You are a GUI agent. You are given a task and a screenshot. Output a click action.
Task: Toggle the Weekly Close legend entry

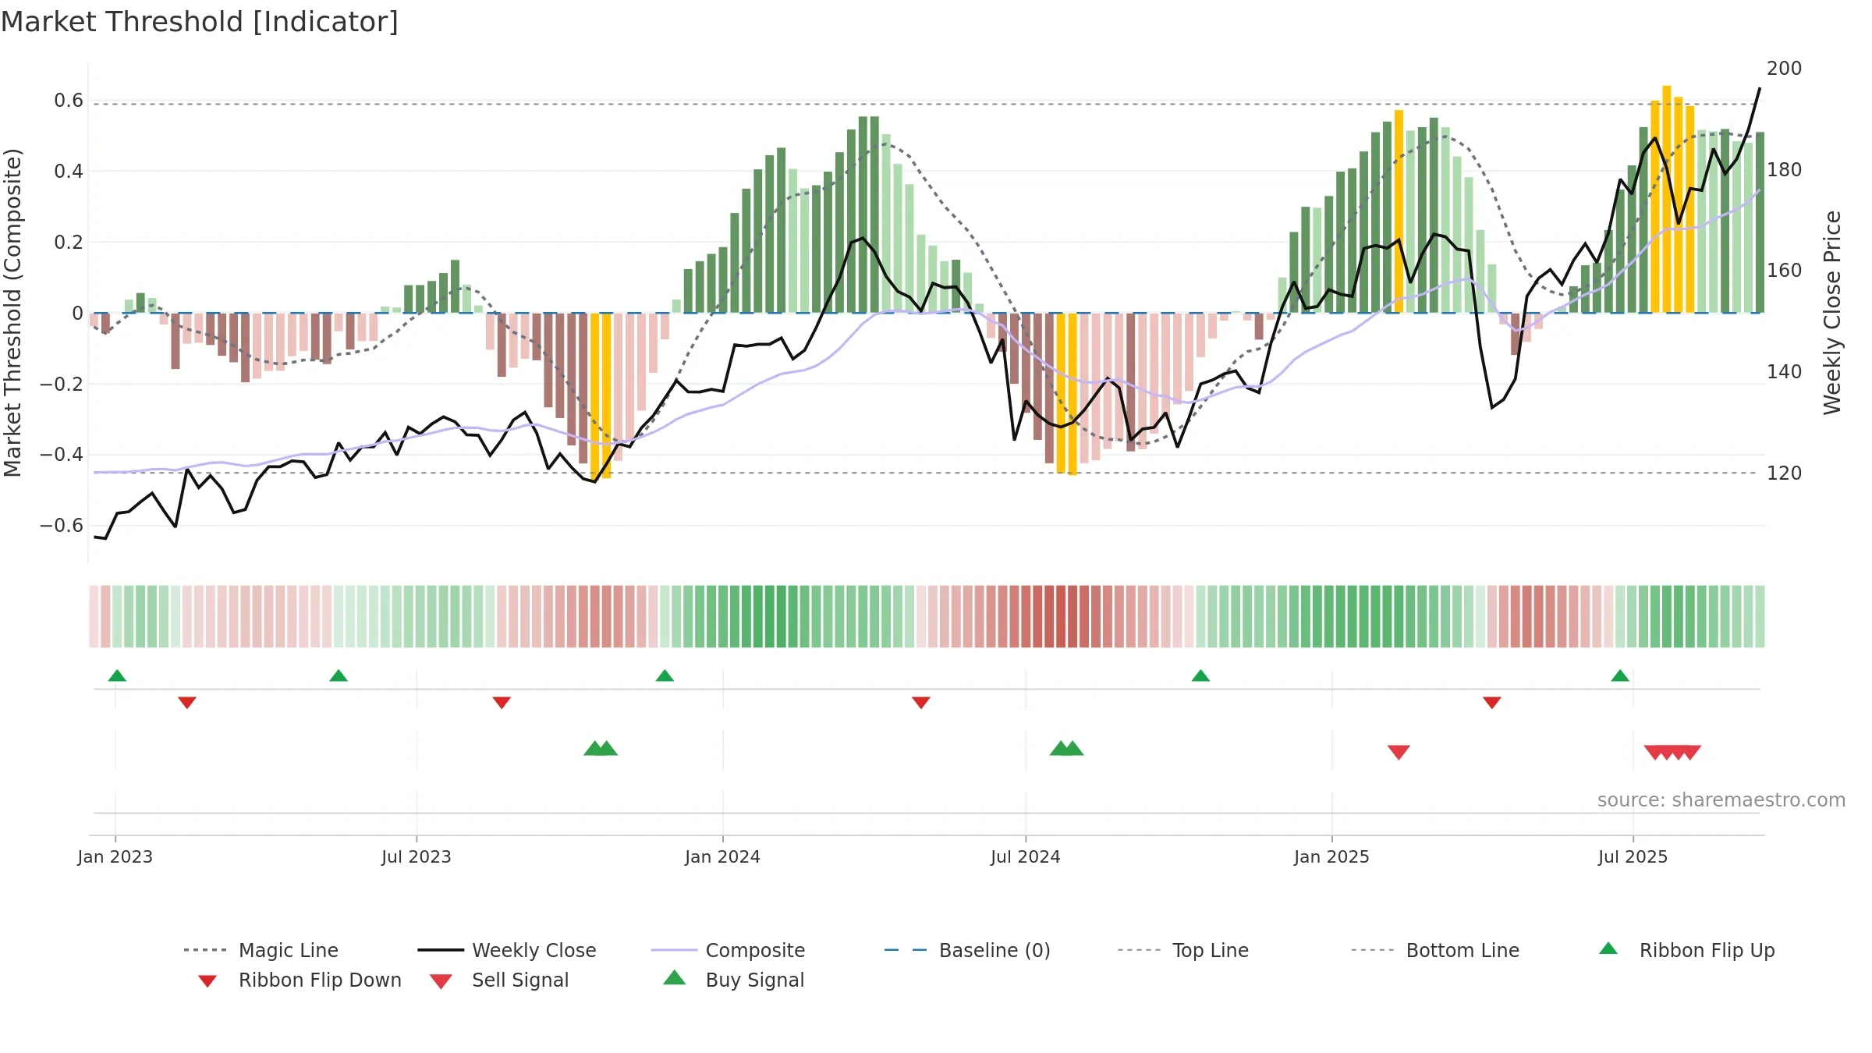tap(507, 950)
